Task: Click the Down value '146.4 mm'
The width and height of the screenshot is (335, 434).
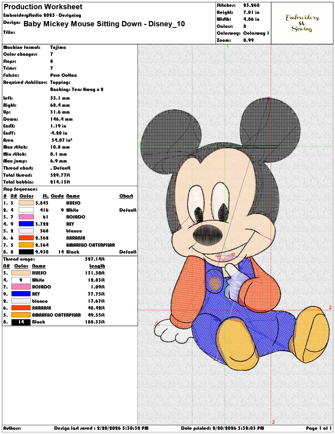Action: tap(61, 119)
